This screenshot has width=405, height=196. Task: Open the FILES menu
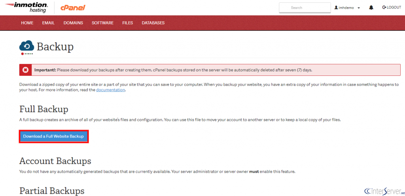point(127,23)
